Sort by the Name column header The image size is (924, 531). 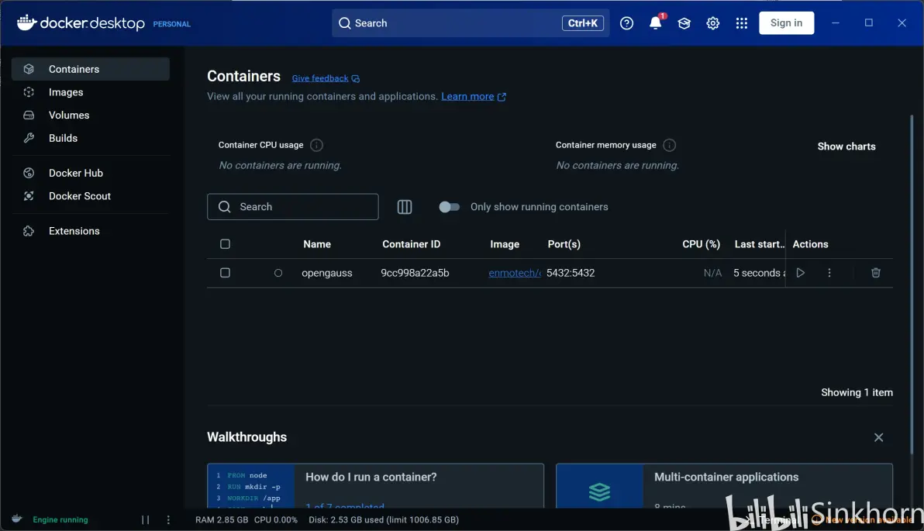[x=317, y=244]
